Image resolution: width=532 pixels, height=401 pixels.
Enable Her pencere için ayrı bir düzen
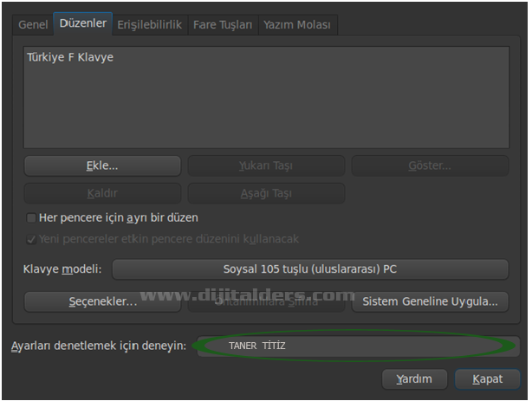pyautogui.click(x=31, y=217)
